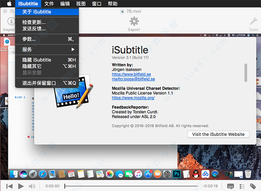Screen dimensions: 261x191
Task: Click the 78.mov document icon in title bar
Action: [122, 11]
